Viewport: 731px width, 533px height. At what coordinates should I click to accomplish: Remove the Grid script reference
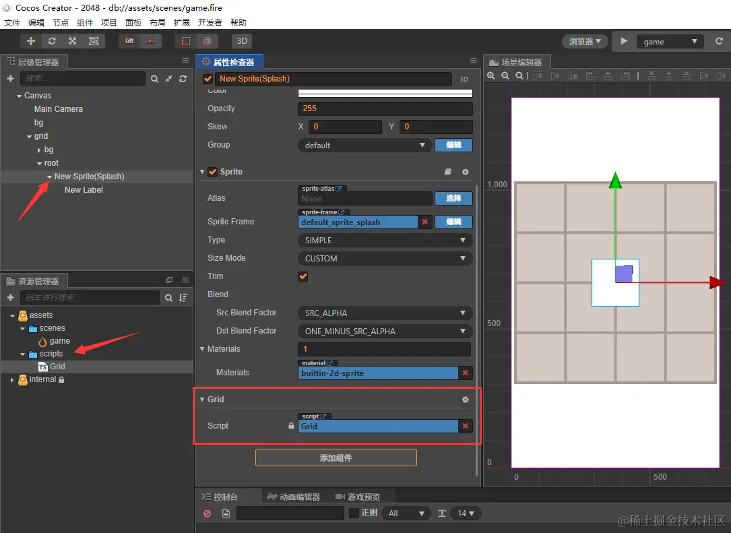pyautogui.click(x=466, y=426)
